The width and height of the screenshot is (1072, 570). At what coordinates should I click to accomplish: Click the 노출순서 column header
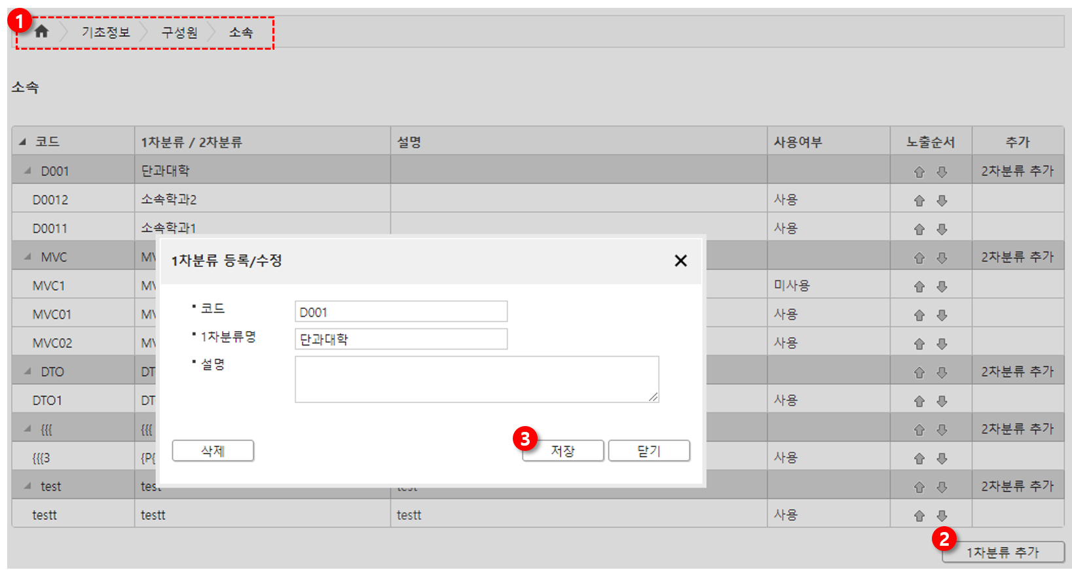point(931,141)
